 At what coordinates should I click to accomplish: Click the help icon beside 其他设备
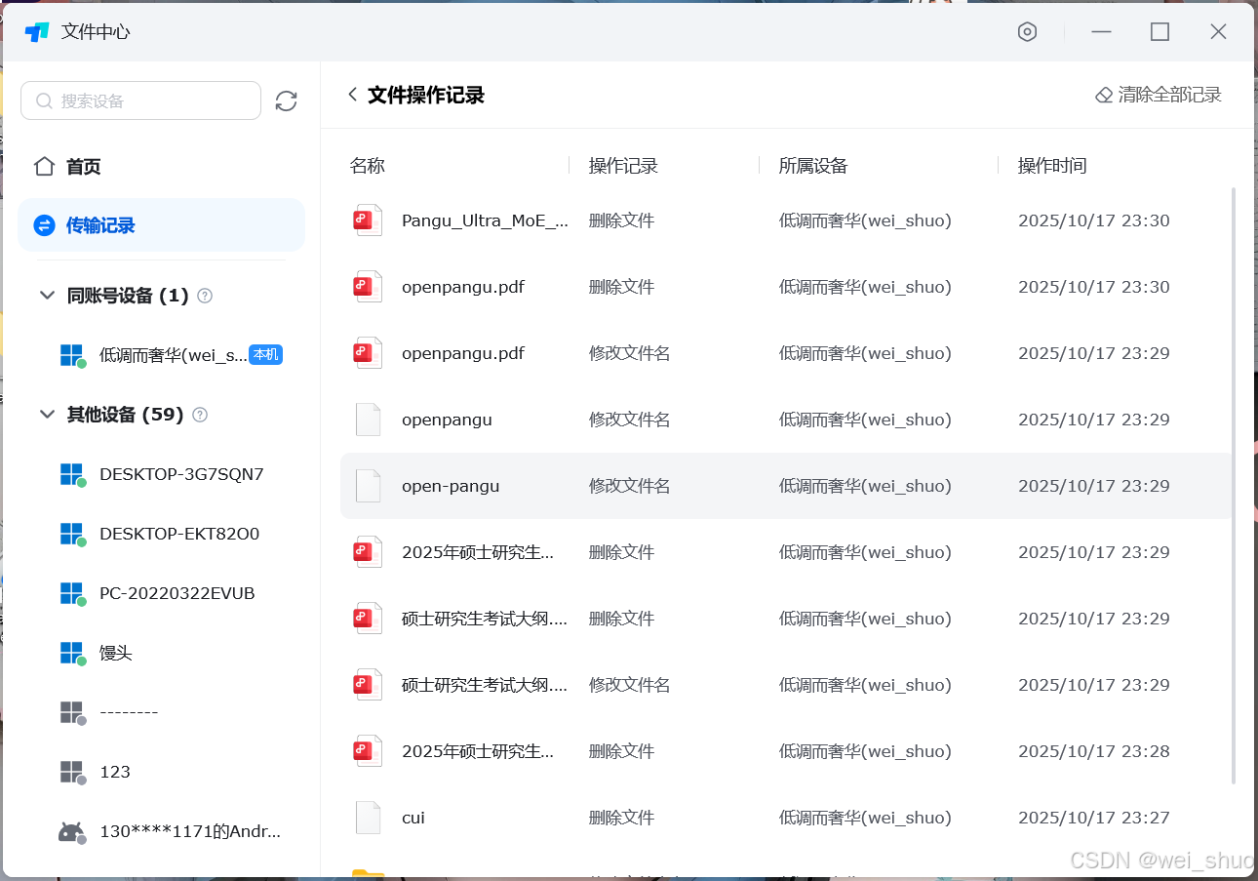[x=200, y=415]
